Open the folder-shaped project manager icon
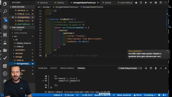 click(5, 50)
